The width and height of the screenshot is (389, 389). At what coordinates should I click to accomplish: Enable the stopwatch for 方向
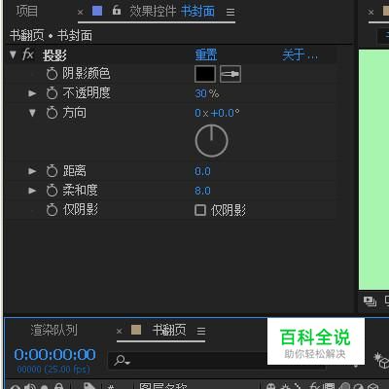(52, 113)
